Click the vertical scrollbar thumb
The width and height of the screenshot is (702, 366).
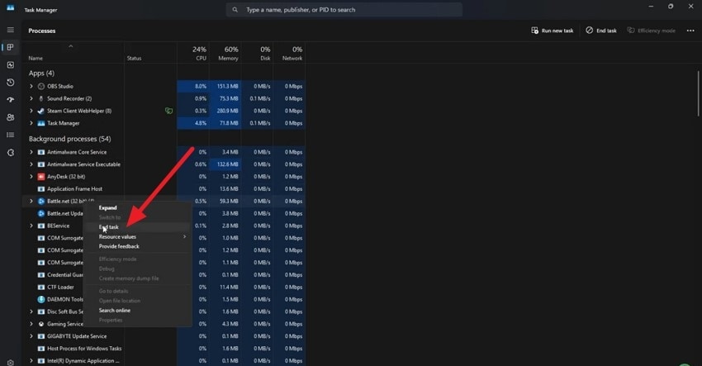click(698, 93)
